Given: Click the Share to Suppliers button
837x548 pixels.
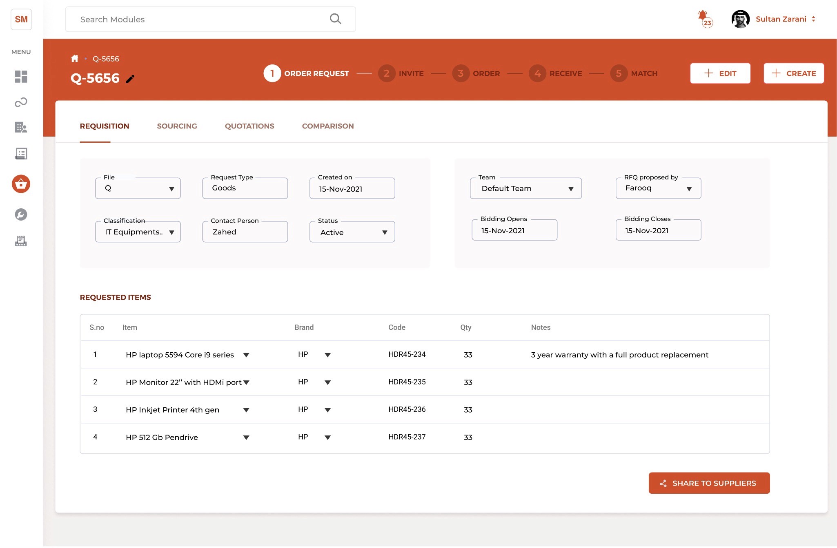Looking at the screenshot, I should coord(709,483).
